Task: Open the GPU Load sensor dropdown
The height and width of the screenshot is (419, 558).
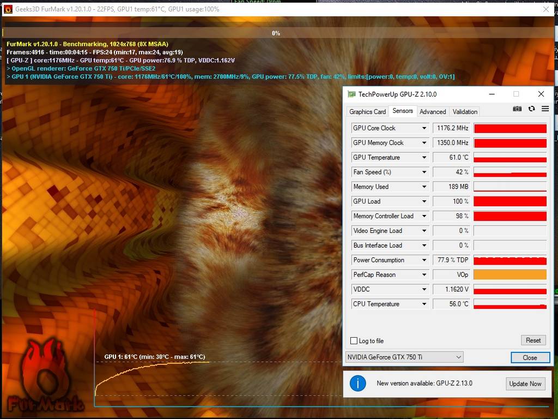Action: (x=424, y=201)
